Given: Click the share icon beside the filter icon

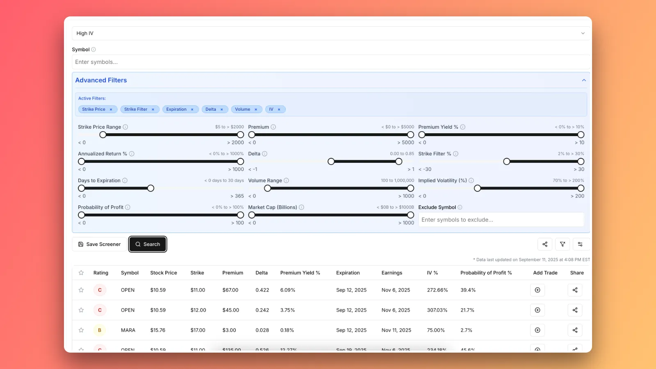Looking at the screenshot, I should click(x=544, y=244).
